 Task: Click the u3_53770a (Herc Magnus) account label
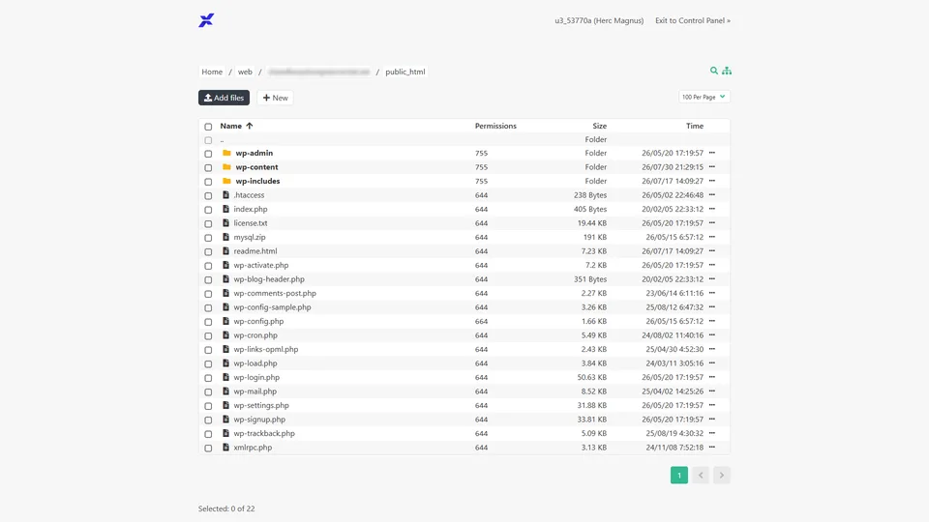[x=599, y=20]
